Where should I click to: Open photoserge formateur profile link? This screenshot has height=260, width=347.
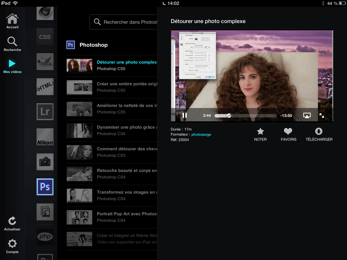tap(201, 134)
